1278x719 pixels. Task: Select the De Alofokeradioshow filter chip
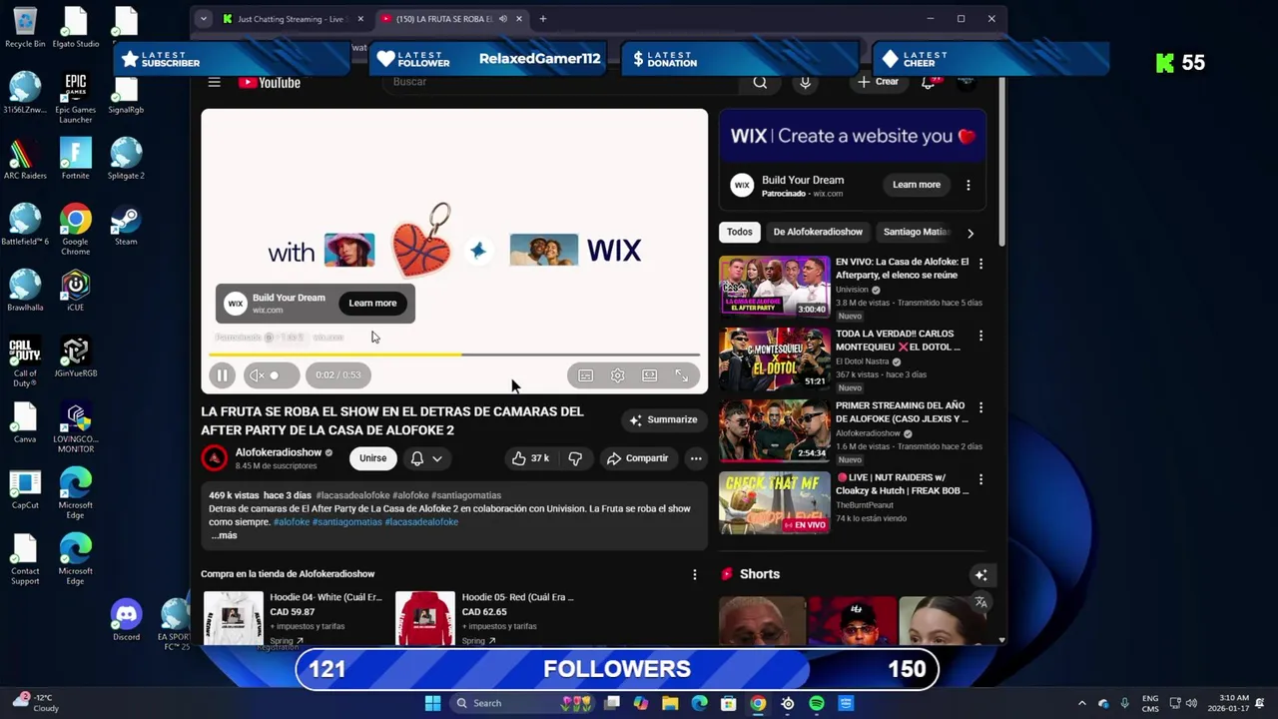pos(818,232)
